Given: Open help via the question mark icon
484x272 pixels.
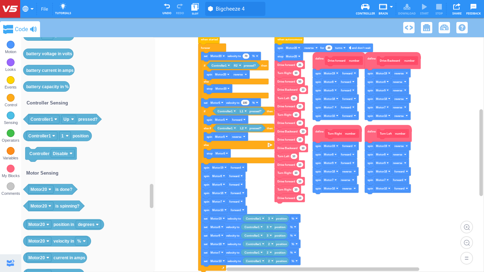Looking at the screenshot, I should coord(462,27).
